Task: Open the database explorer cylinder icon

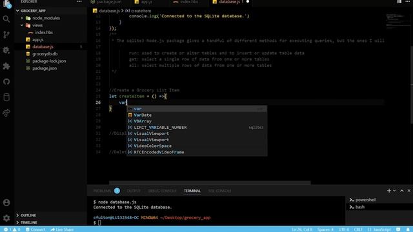Action: (x=6, y=97)
